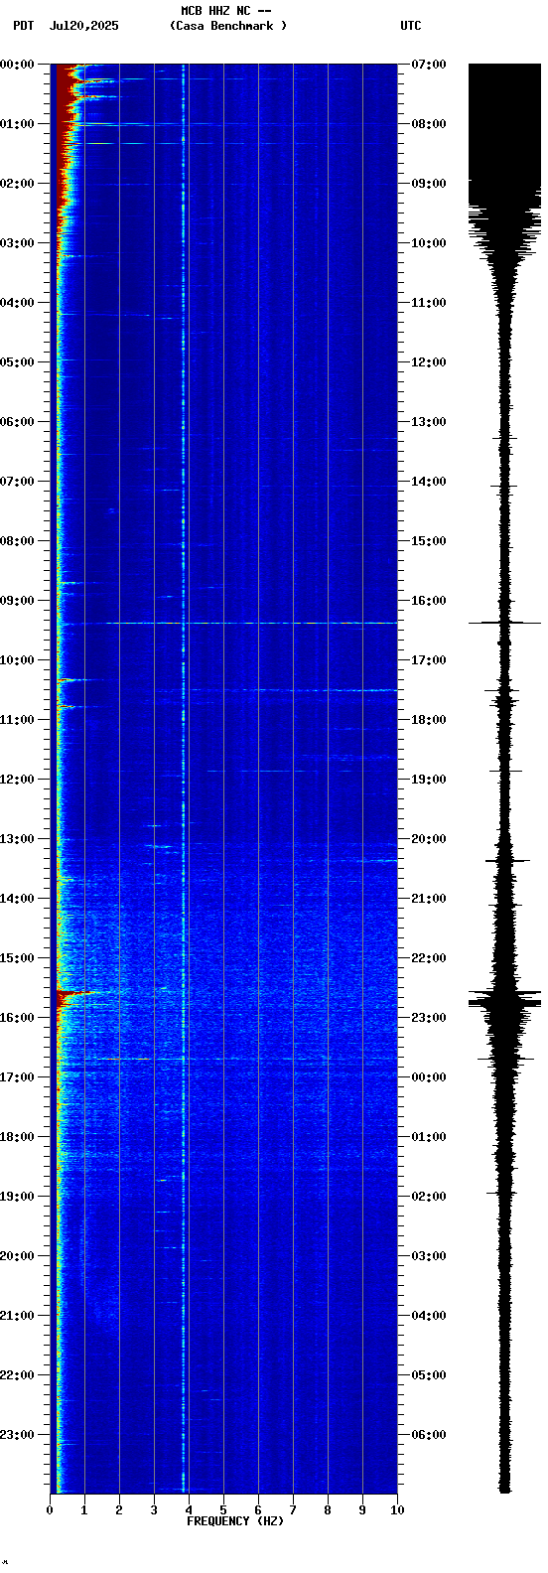Click the 23:00 PDT time tick label
The width and height of the screenshot is (548, 1573).
(18, 1435)
